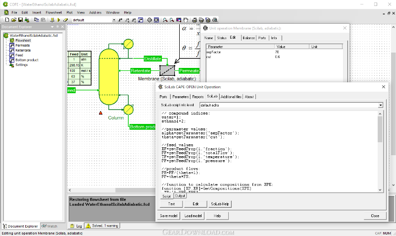This screenshot has height=236, width=396.
Task: Open the Insert menu
Action: coord(37,12)
